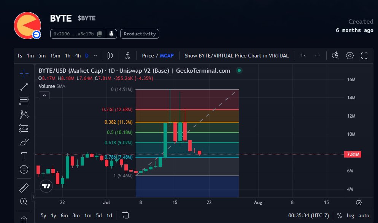Viewport: 378px width, 223px height.
Task: Select the brush drawing tool
Action: coord(24,142)
